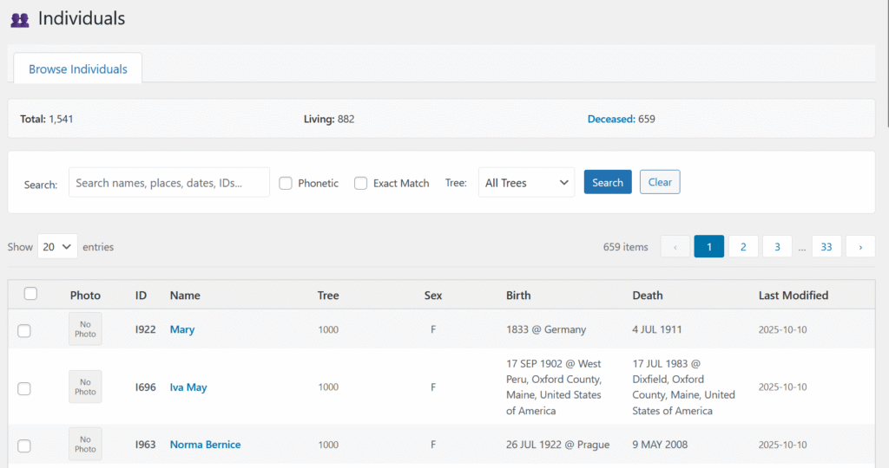
Task: Tick the checkbox beside Iva May
Action: click(x=24, y=388)
